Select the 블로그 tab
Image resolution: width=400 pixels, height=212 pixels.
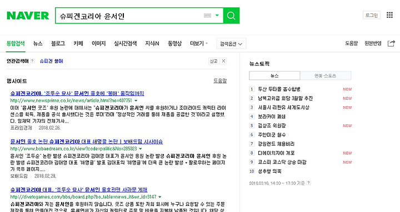point(58,44)
